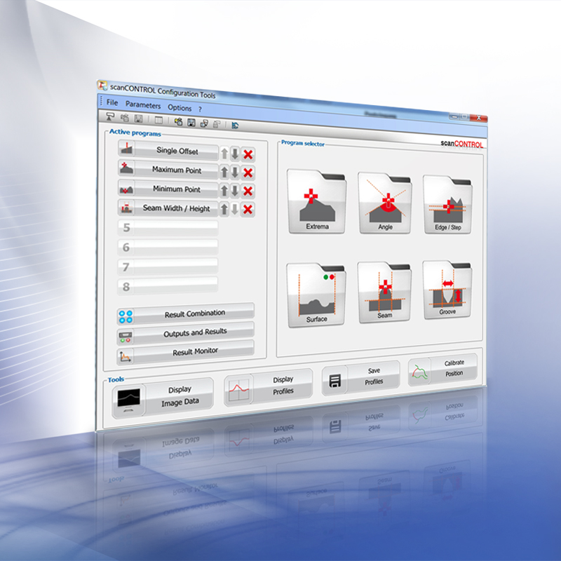Open the Minimum Point program
561x561 pixels.
[168, 189]
